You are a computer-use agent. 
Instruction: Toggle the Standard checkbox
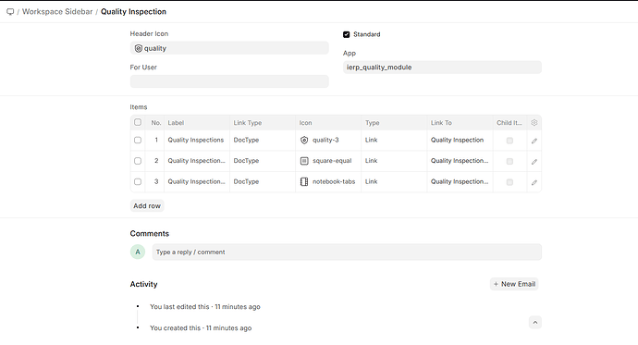346,34
